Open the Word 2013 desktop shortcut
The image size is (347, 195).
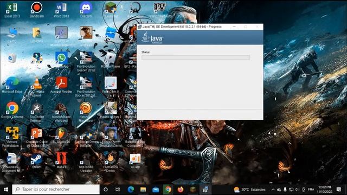pos(61,10)
